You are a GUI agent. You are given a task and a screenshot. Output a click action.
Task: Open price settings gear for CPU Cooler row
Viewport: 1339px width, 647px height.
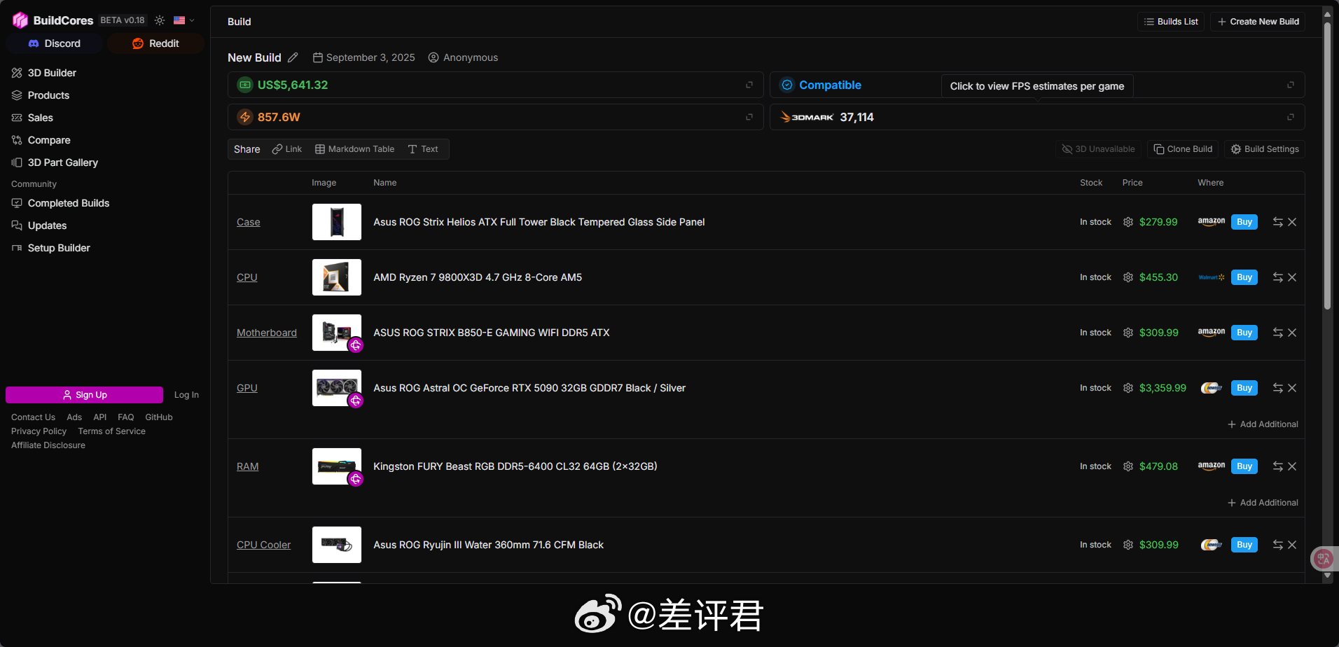pos(1128,545)
